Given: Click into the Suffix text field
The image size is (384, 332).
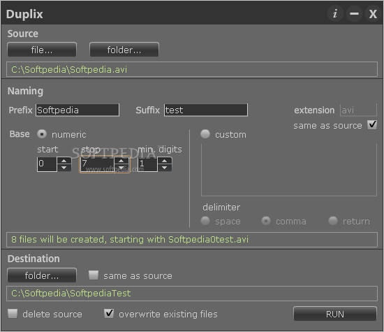Looking at the screenshot, I should [206, 110].
